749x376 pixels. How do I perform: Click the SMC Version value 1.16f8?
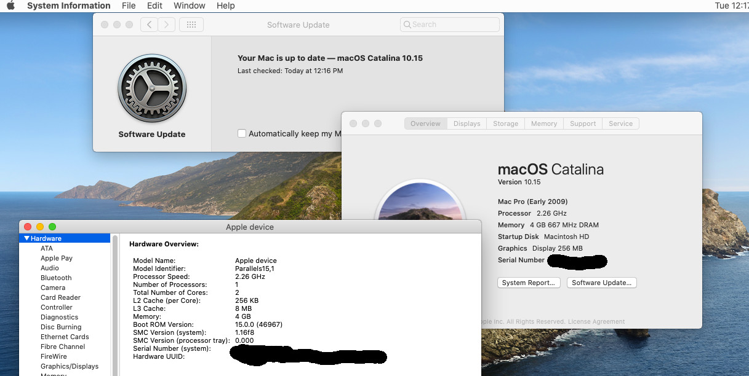(x=246, y=332)
